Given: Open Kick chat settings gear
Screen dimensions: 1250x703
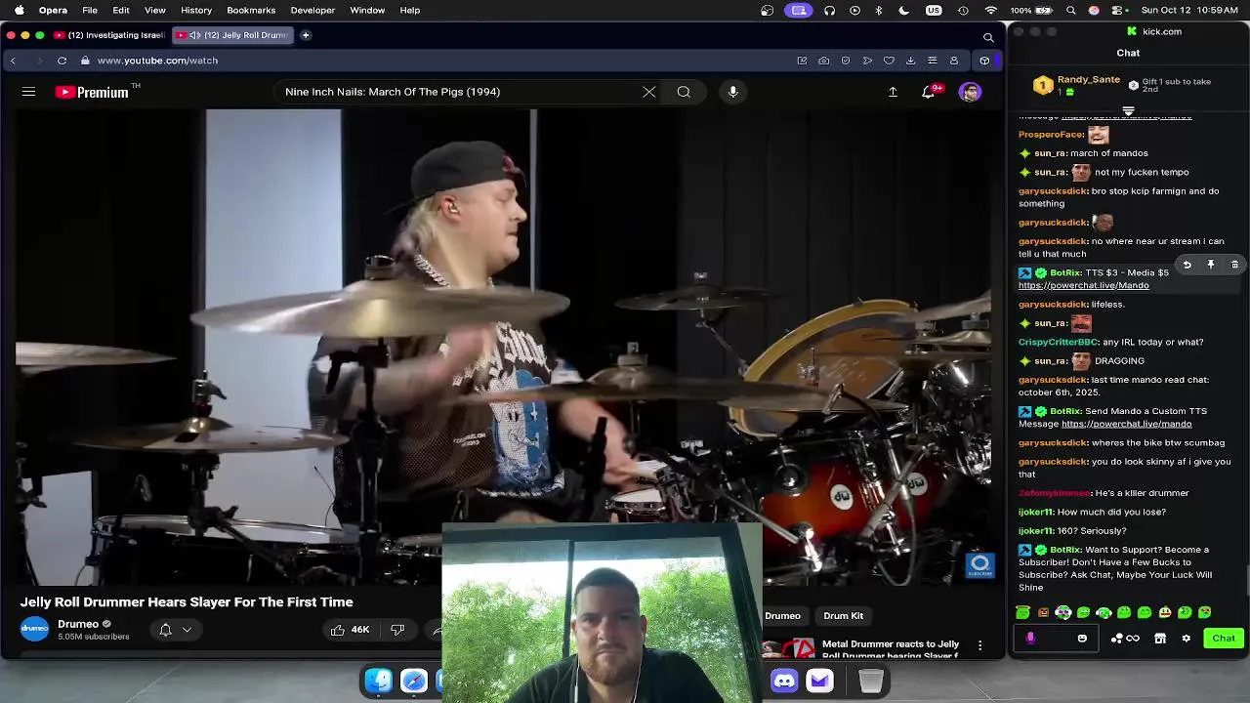Looking at the screenshot, I should point(1186,639).
